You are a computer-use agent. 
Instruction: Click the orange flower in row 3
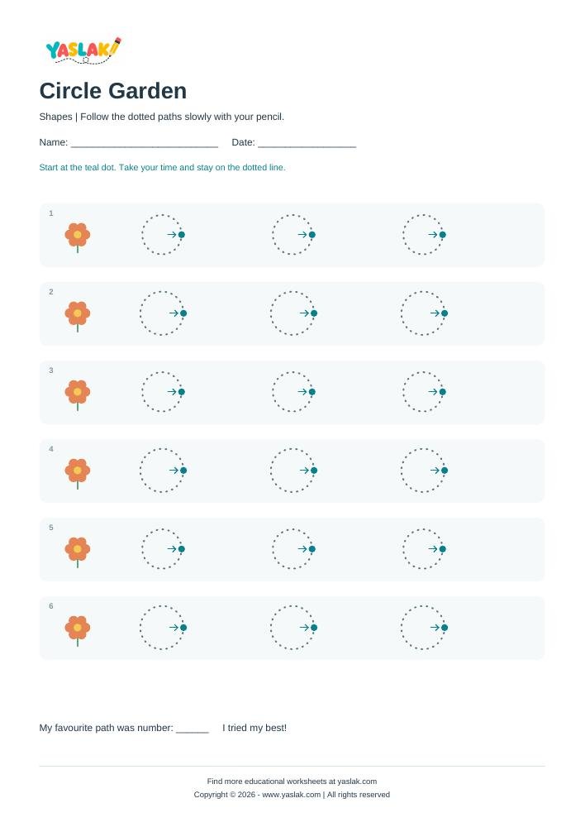tap(78, 394)
